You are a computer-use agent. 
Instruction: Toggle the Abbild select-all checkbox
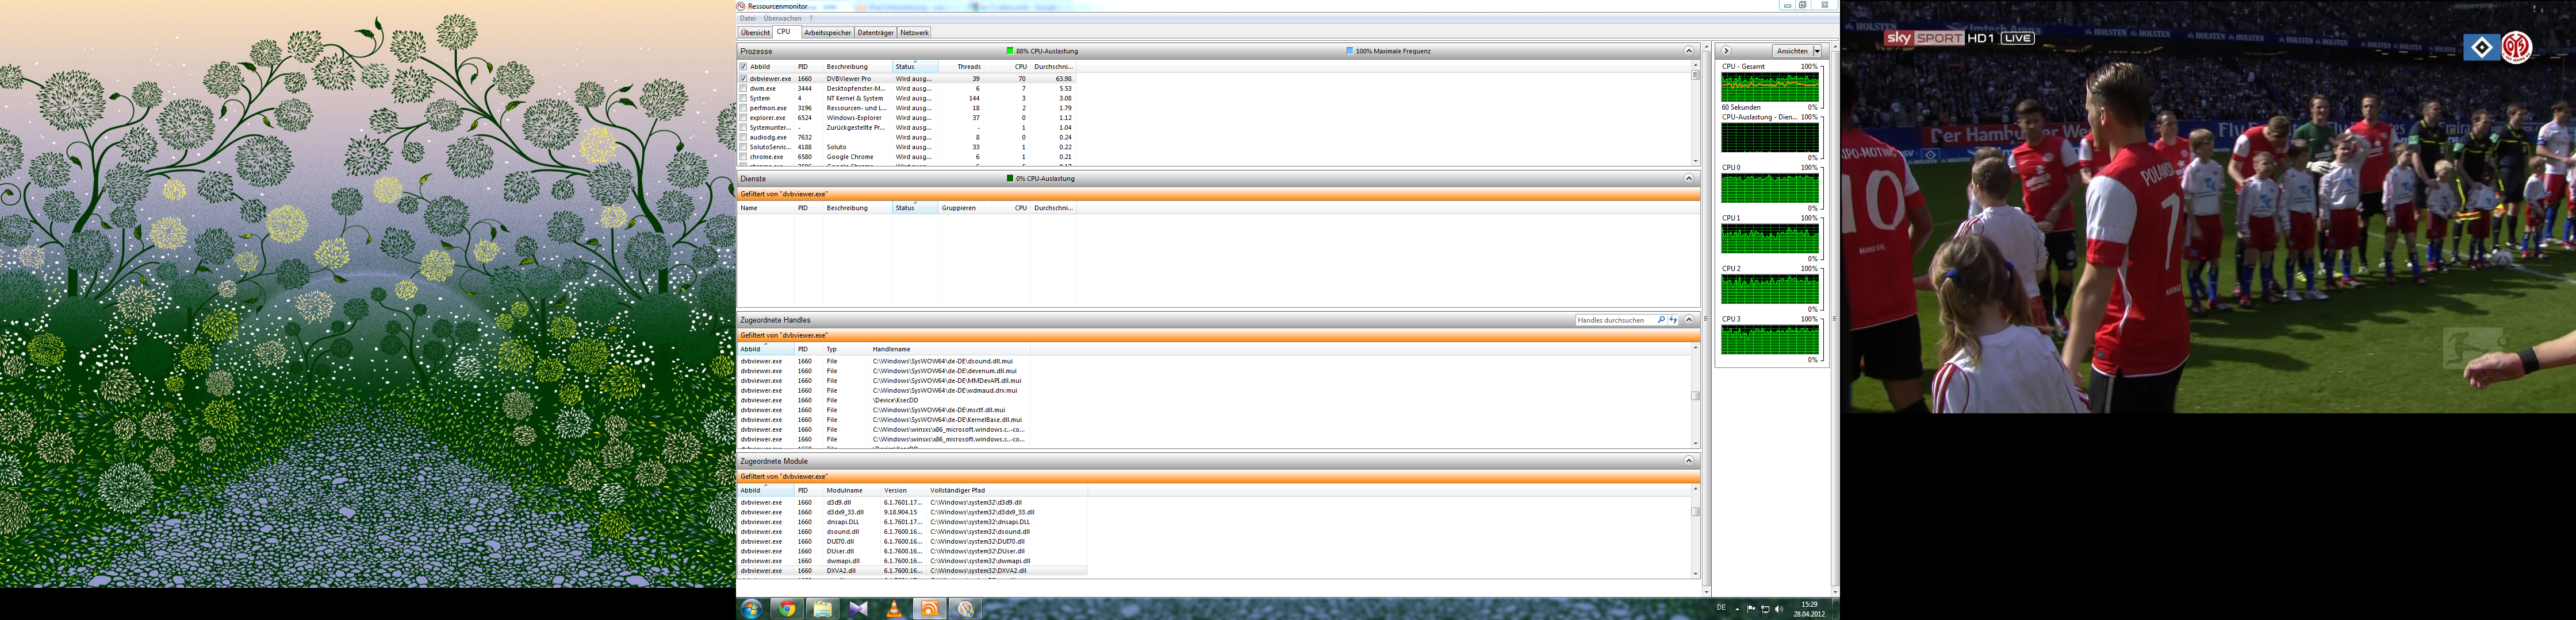click(743, 67)
